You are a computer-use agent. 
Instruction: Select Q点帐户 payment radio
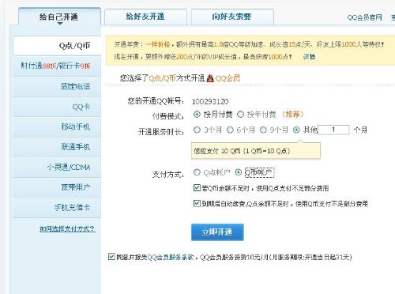pyautogui.click(x=197, y=172)
